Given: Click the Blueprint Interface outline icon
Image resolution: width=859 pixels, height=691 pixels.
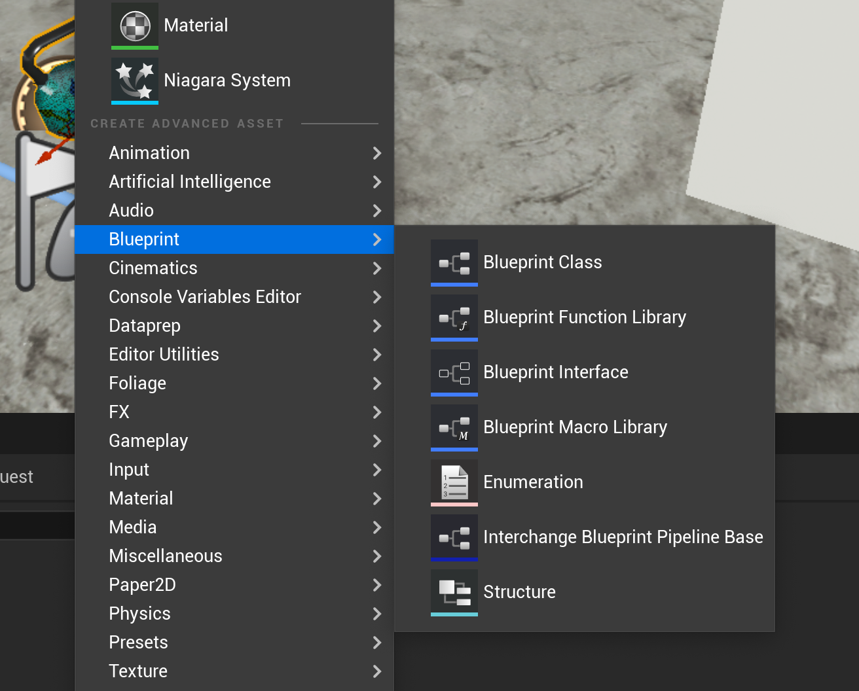Looking at the screenshot, I should 454,372.
